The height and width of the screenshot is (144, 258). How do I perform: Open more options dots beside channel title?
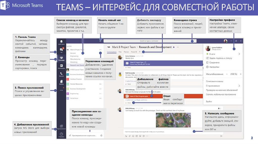[178, 47]
